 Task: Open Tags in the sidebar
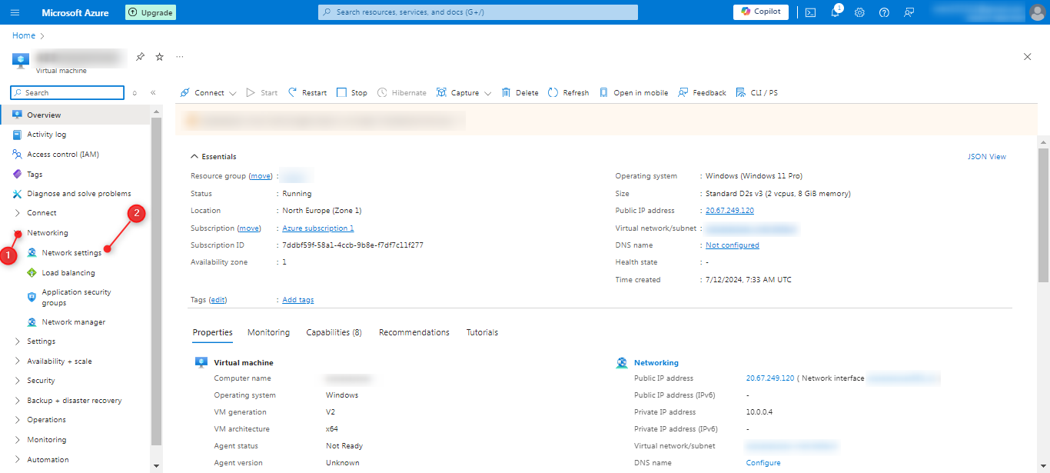coord(35,175)
